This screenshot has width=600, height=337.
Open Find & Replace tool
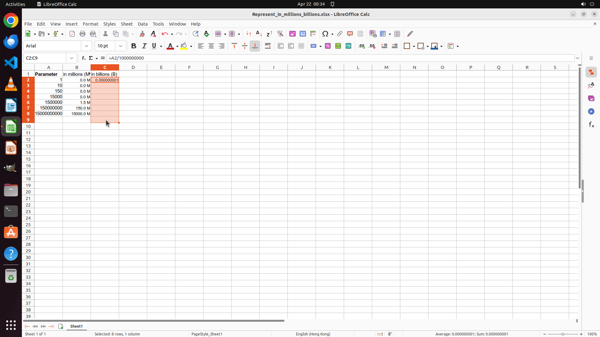tap(196, 34)
